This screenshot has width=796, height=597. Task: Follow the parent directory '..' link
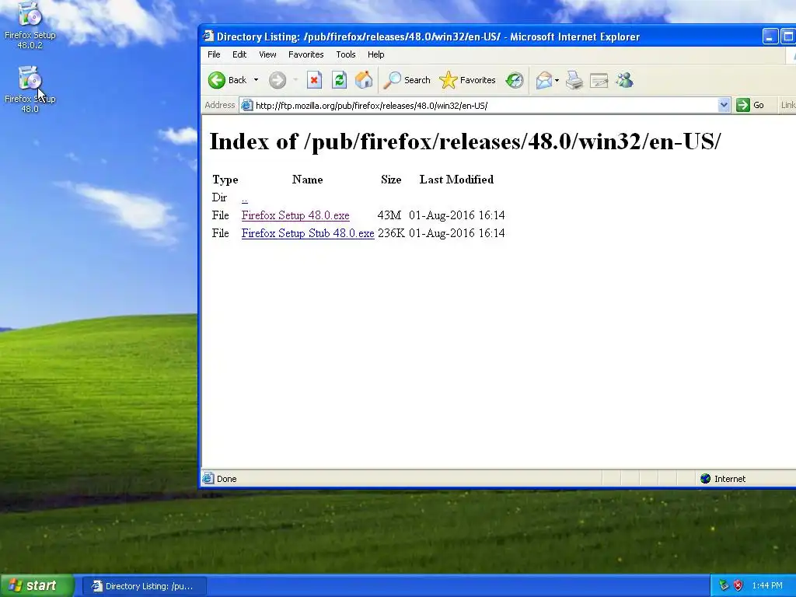coord(245,198)
